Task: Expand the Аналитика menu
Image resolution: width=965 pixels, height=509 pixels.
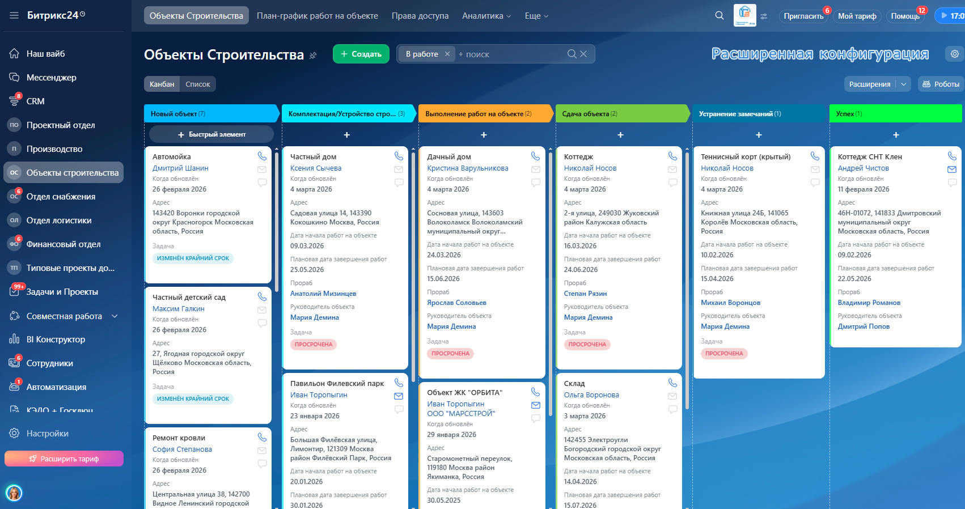Action: click(x=486, y=16)
